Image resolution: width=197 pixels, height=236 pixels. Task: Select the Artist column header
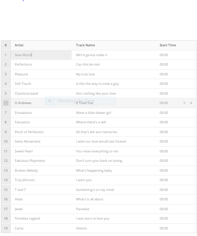click(x=19, y=45)
